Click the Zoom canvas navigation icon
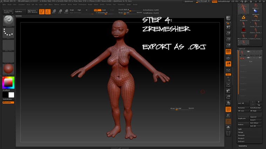Screen dimensions: 266x149 click(x=228, y=34)
